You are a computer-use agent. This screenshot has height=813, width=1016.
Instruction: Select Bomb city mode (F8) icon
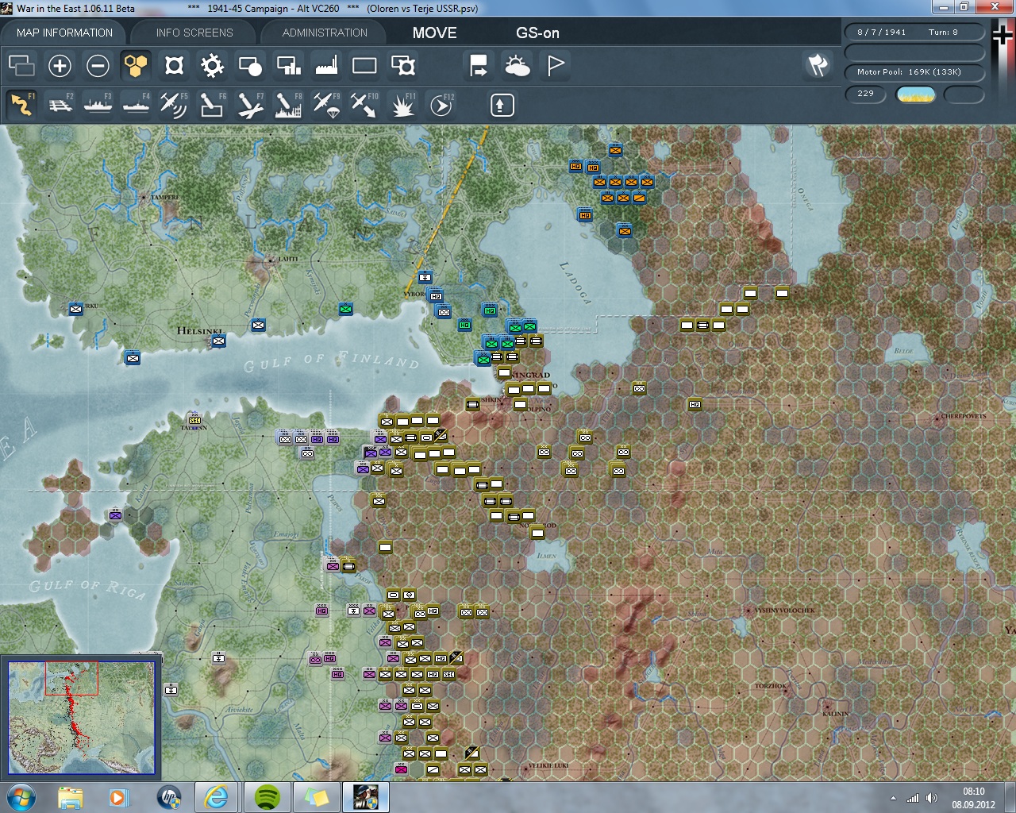pos(288,105)
